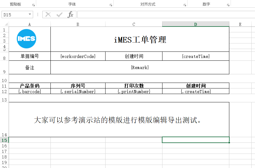Select row 9 header

click(4, 68)
